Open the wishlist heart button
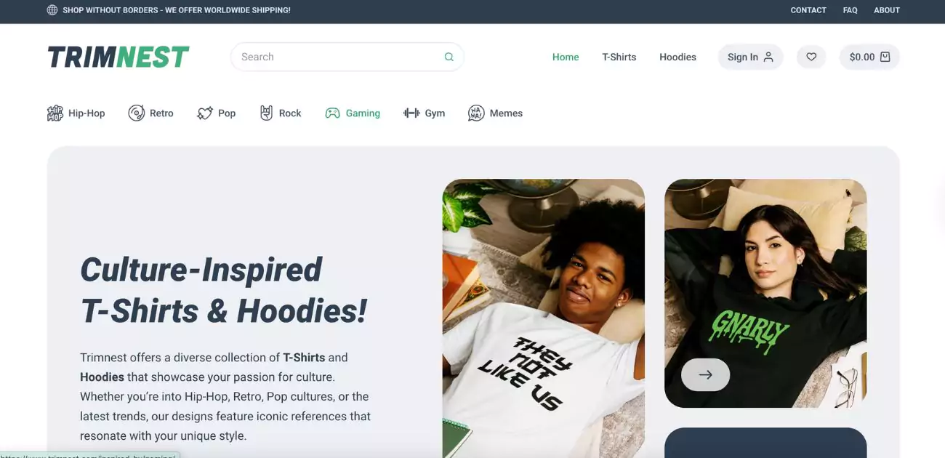This screenshot has width=945, height=458. point(811,57)
